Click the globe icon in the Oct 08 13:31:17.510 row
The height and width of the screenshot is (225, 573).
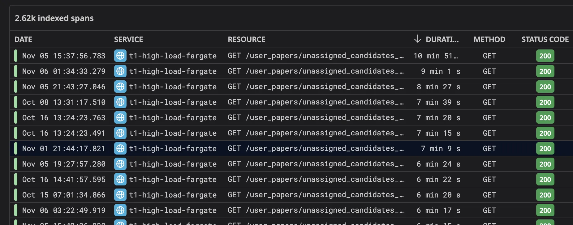[120, 102]
